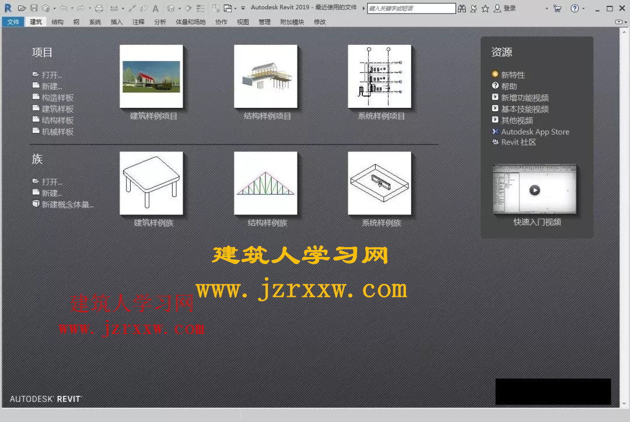630x422 pixels.
Task: Switch to the 插入 ribbon tab
Action: [117, 22]
